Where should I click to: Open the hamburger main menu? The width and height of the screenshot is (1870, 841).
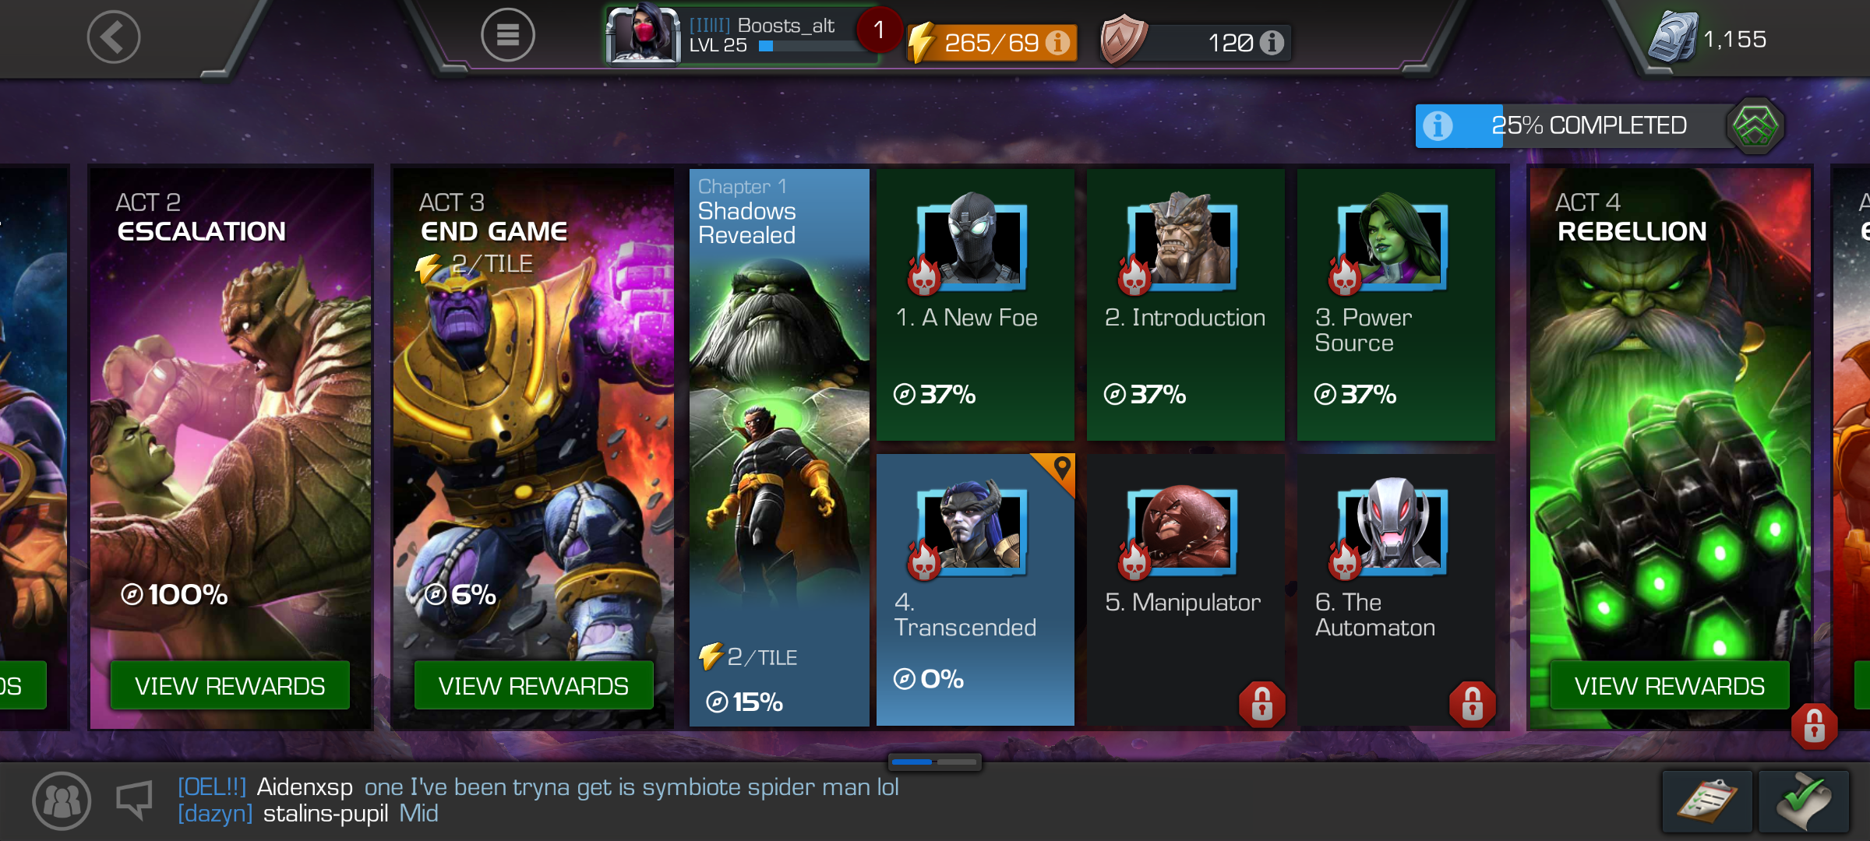click(508, 35)
